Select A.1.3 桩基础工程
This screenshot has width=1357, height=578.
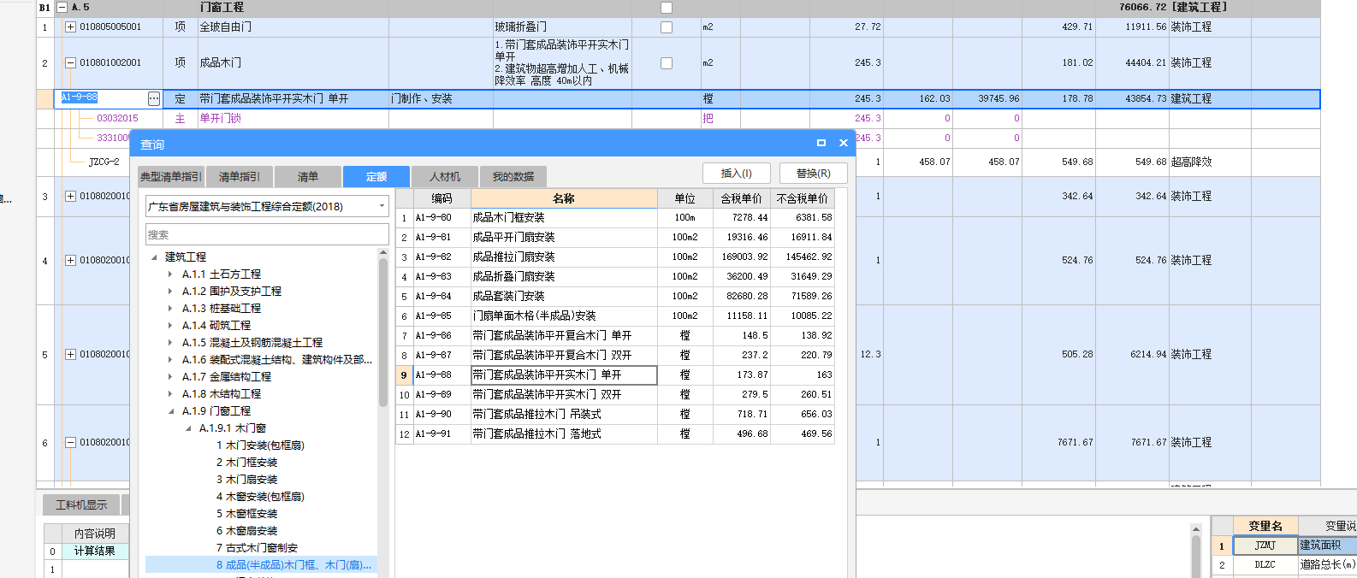tap(221, 309)
